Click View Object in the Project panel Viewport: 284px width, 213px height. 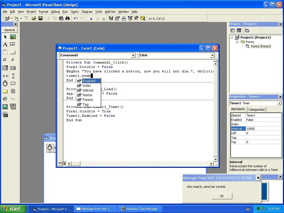pyautogui.click(x=239, y=31)
